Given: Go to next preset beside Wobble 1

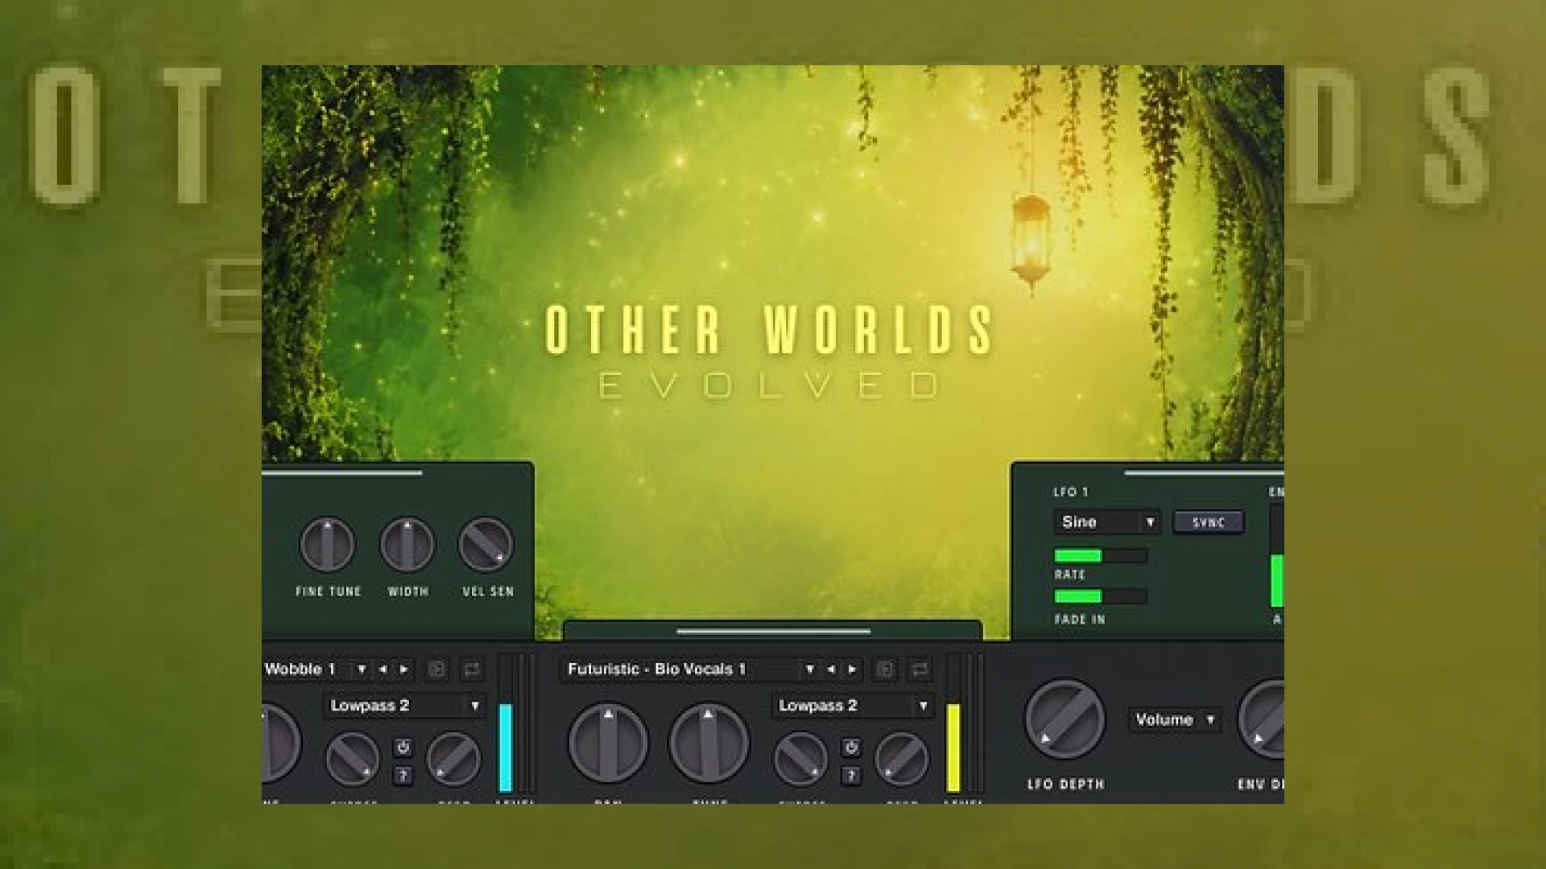Looking at the screenshot, I should click(x=404, y=669).
